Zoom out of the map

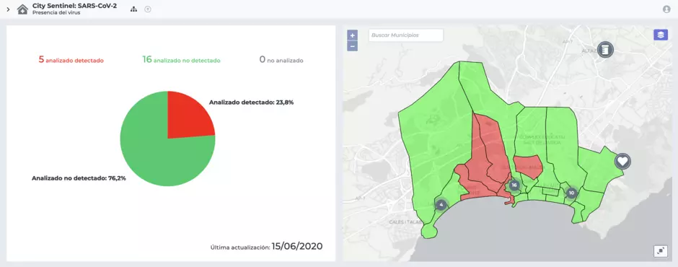pos(353,46)
